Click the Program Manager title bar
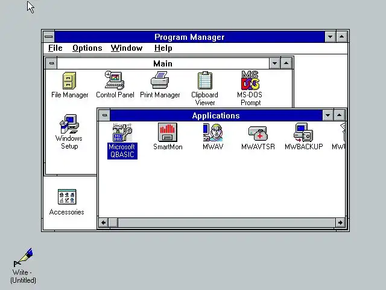 [189, 37]
